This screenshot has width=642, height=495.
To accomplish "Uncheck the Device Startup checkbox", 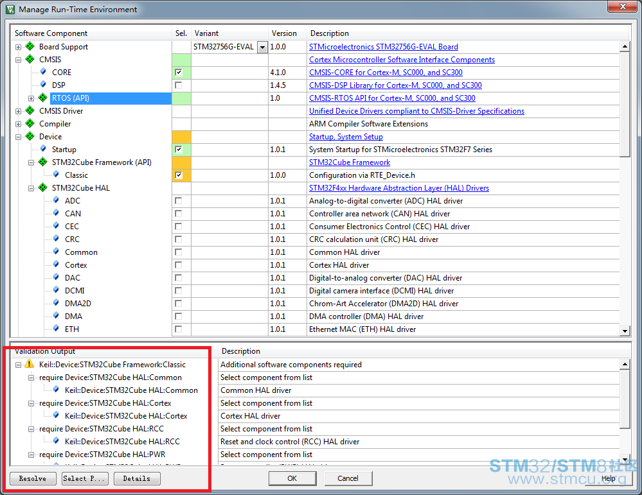I will tap(179, 150).
